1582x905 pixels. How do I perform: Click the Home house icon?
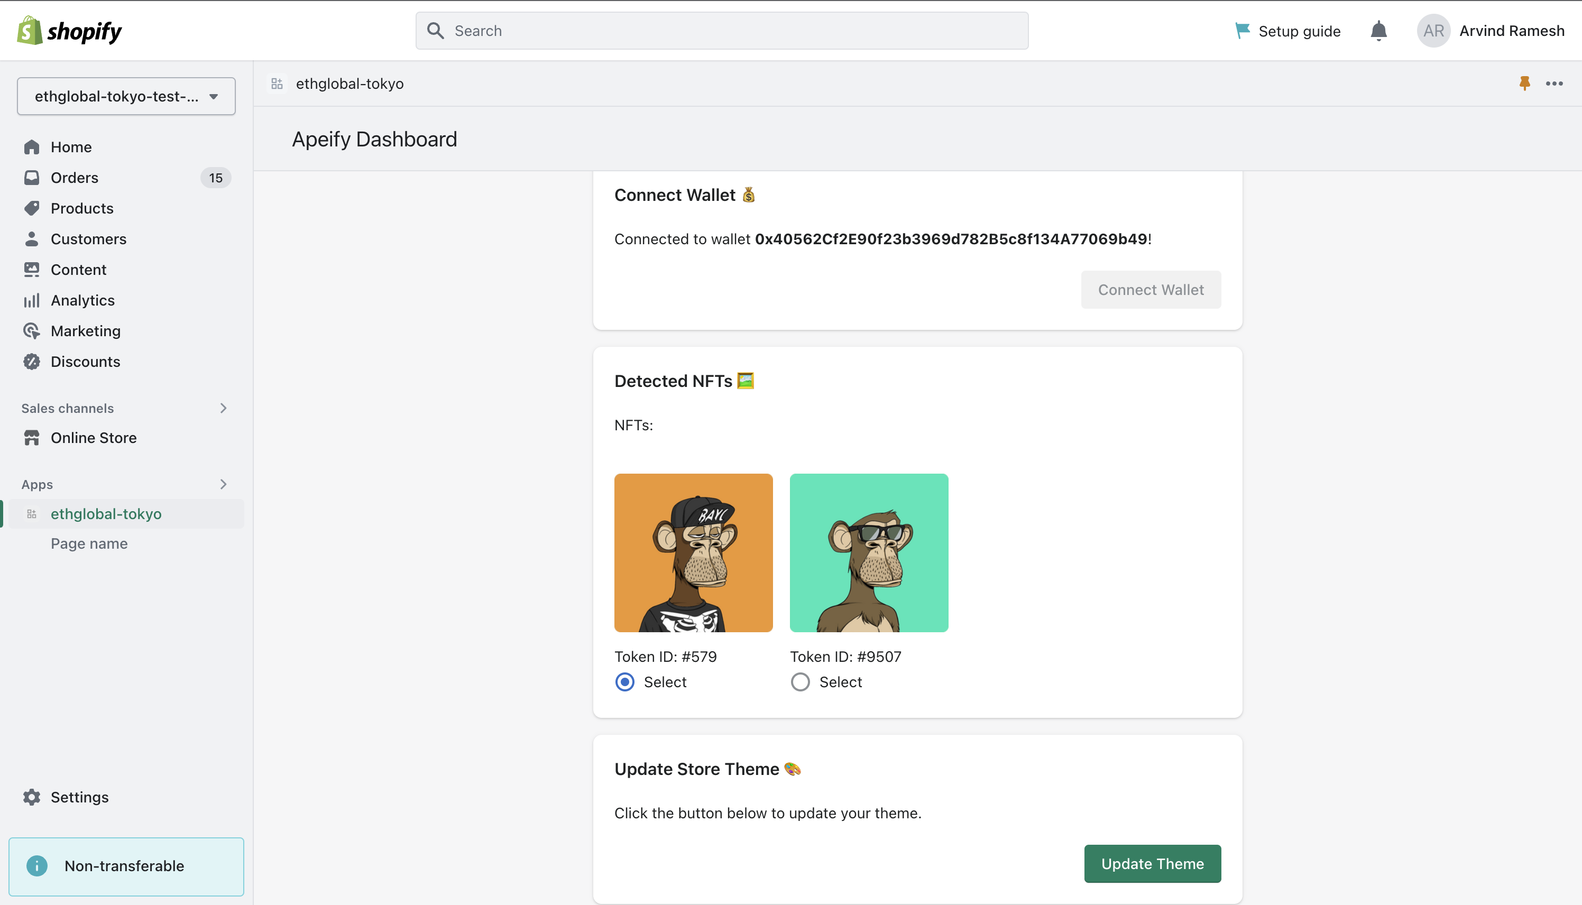pyautogui.click(x=32, y=146)
